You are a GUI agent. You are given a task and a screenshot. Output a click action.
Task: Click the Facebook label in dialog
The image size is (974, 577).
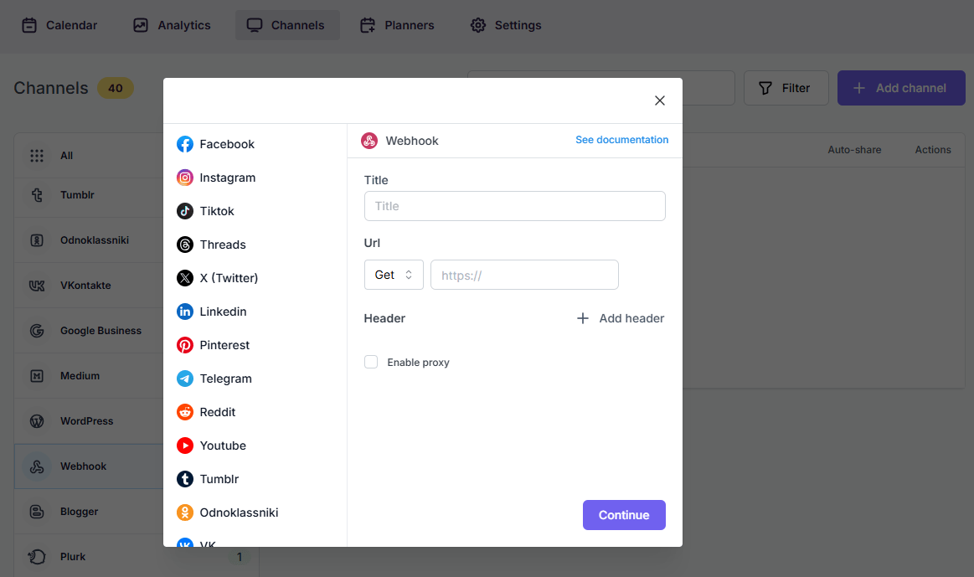coord(227,144)
